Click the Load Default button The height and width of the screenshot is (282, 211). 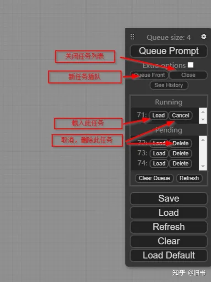coord(168,255)
